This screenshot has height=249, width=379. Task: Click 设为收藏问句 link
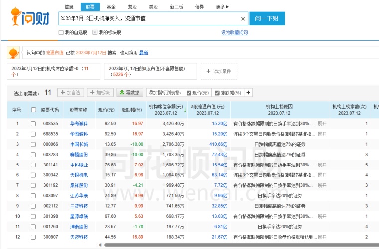pos(235,32)
